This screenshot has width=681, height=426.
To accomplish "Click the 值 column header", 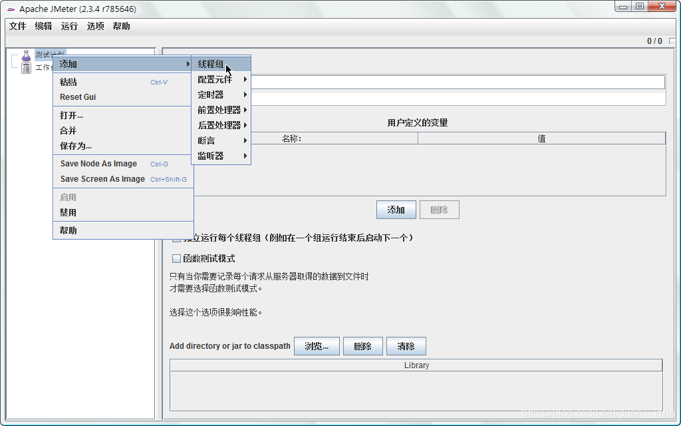I will click(x=541, y=138).
